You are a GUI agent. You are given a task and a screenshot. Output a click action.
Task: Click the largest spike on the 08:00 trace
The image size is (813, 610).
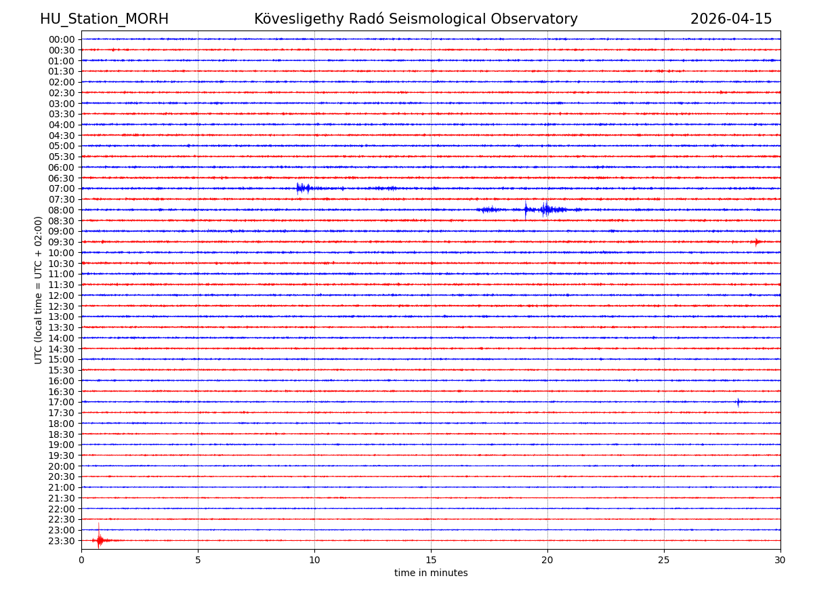click(545, 209)
